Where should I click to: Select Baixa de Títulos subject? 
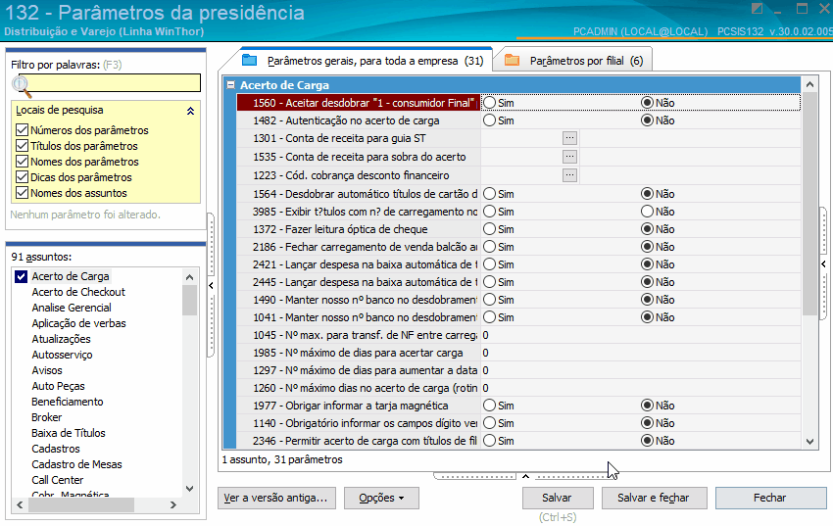[68, 433]
